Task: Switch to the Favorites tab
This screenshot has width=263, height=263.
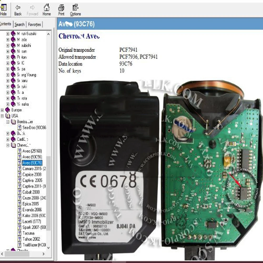Action: [x=34, y=24]
